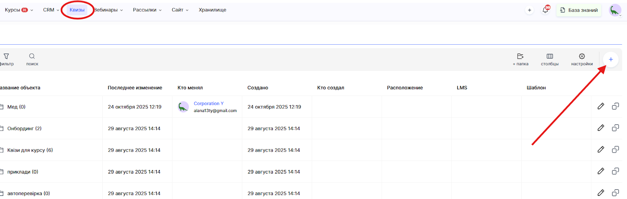Duplicate the приклади folder
The height and width of the screenshot is (199, 627).
point(616,171)
